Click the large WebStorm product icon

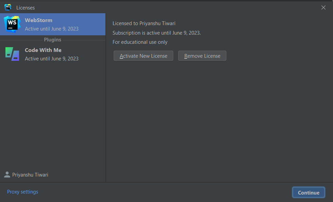(12, 24)
